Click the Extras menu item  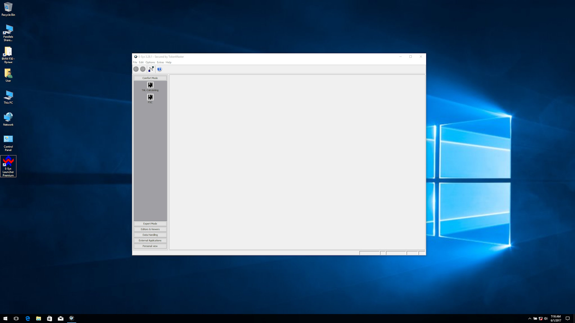[x=160, y=62]
